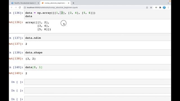Go forward using the browser forward arrow
The image size is (180, 101).
[x=16, y=8]
